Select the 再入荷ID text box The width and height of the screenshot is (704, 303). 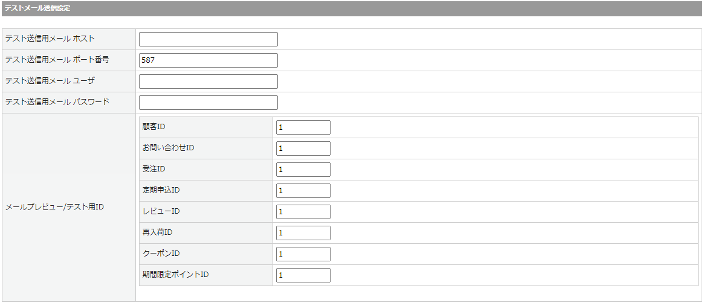click(303, 233)
